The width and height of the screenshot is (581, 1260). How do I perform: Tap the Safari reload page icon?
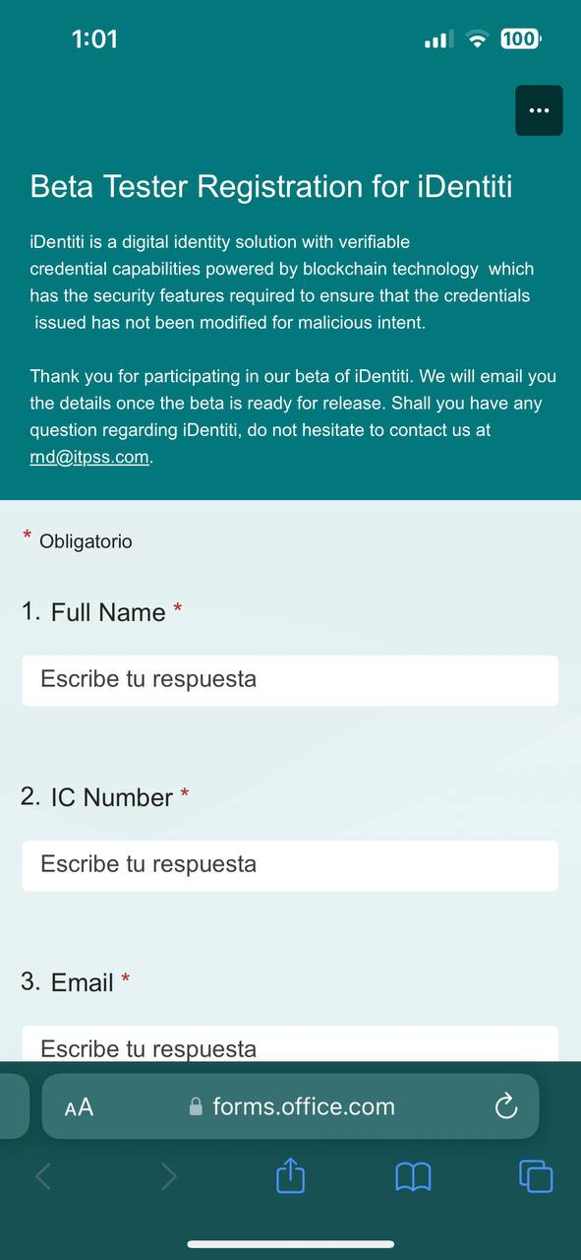pyautogui.click(x=505, y=1106)
